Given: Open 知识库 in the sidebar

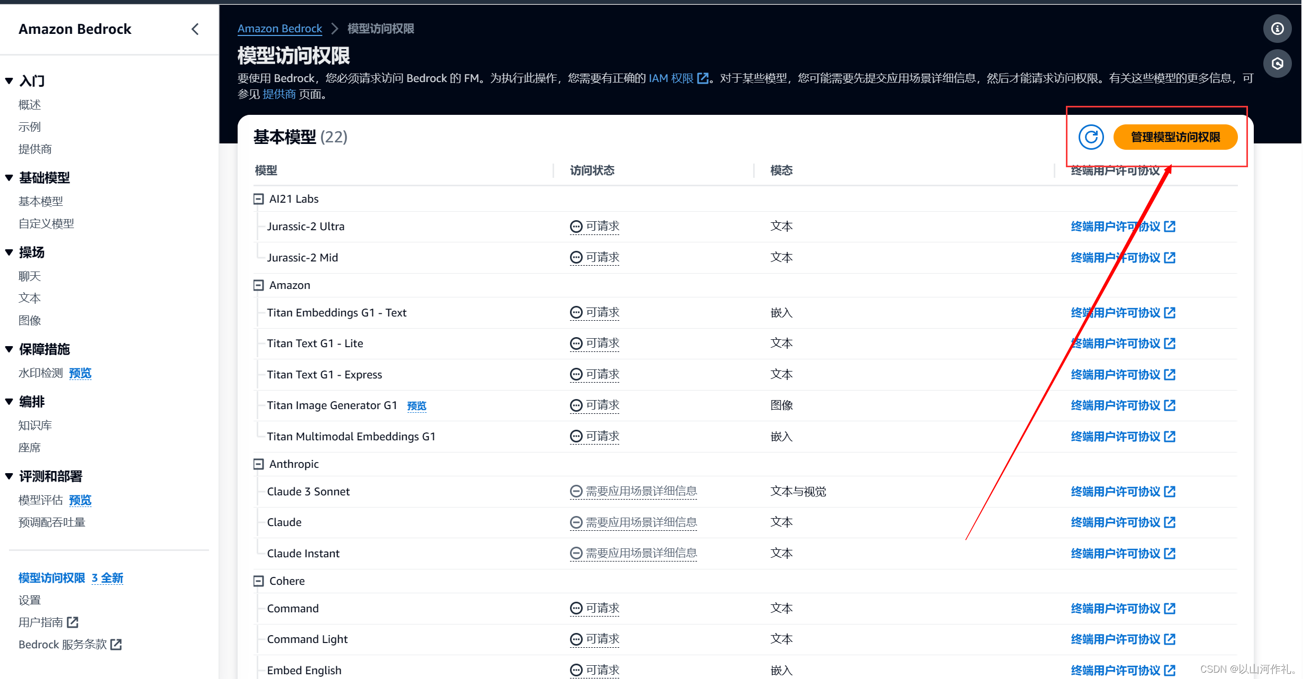Looking at the screenshot, I should click(35, 425).
